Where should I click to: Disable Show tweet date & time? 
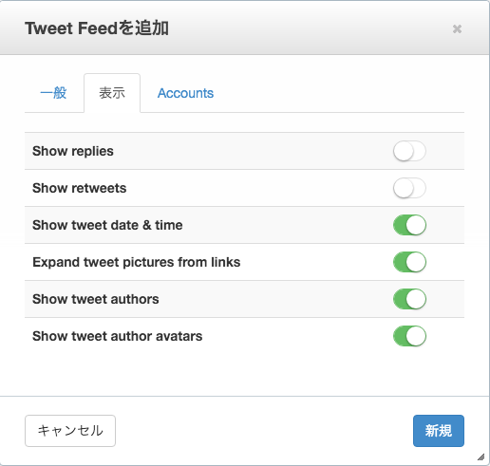[409, 225]
